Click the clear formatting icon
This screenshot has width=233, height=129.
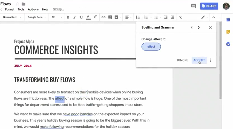(x=181, y=17)
